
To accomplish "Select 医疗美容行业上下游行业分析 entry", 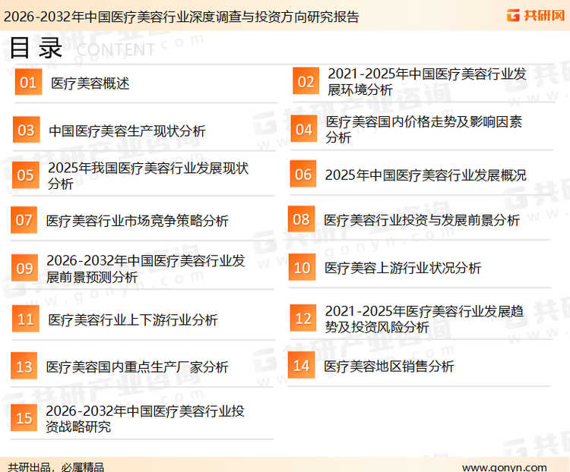I will click(x=133, y=319).
